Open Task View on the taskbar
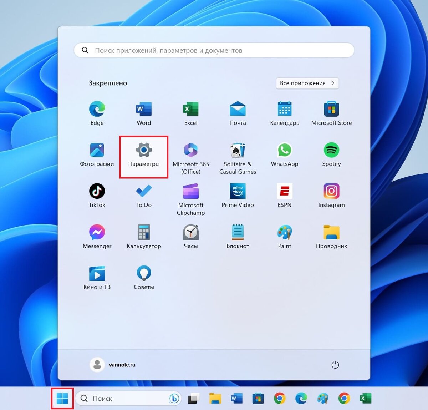The height and width of the screenshot is (410, 428). [193, 398]
